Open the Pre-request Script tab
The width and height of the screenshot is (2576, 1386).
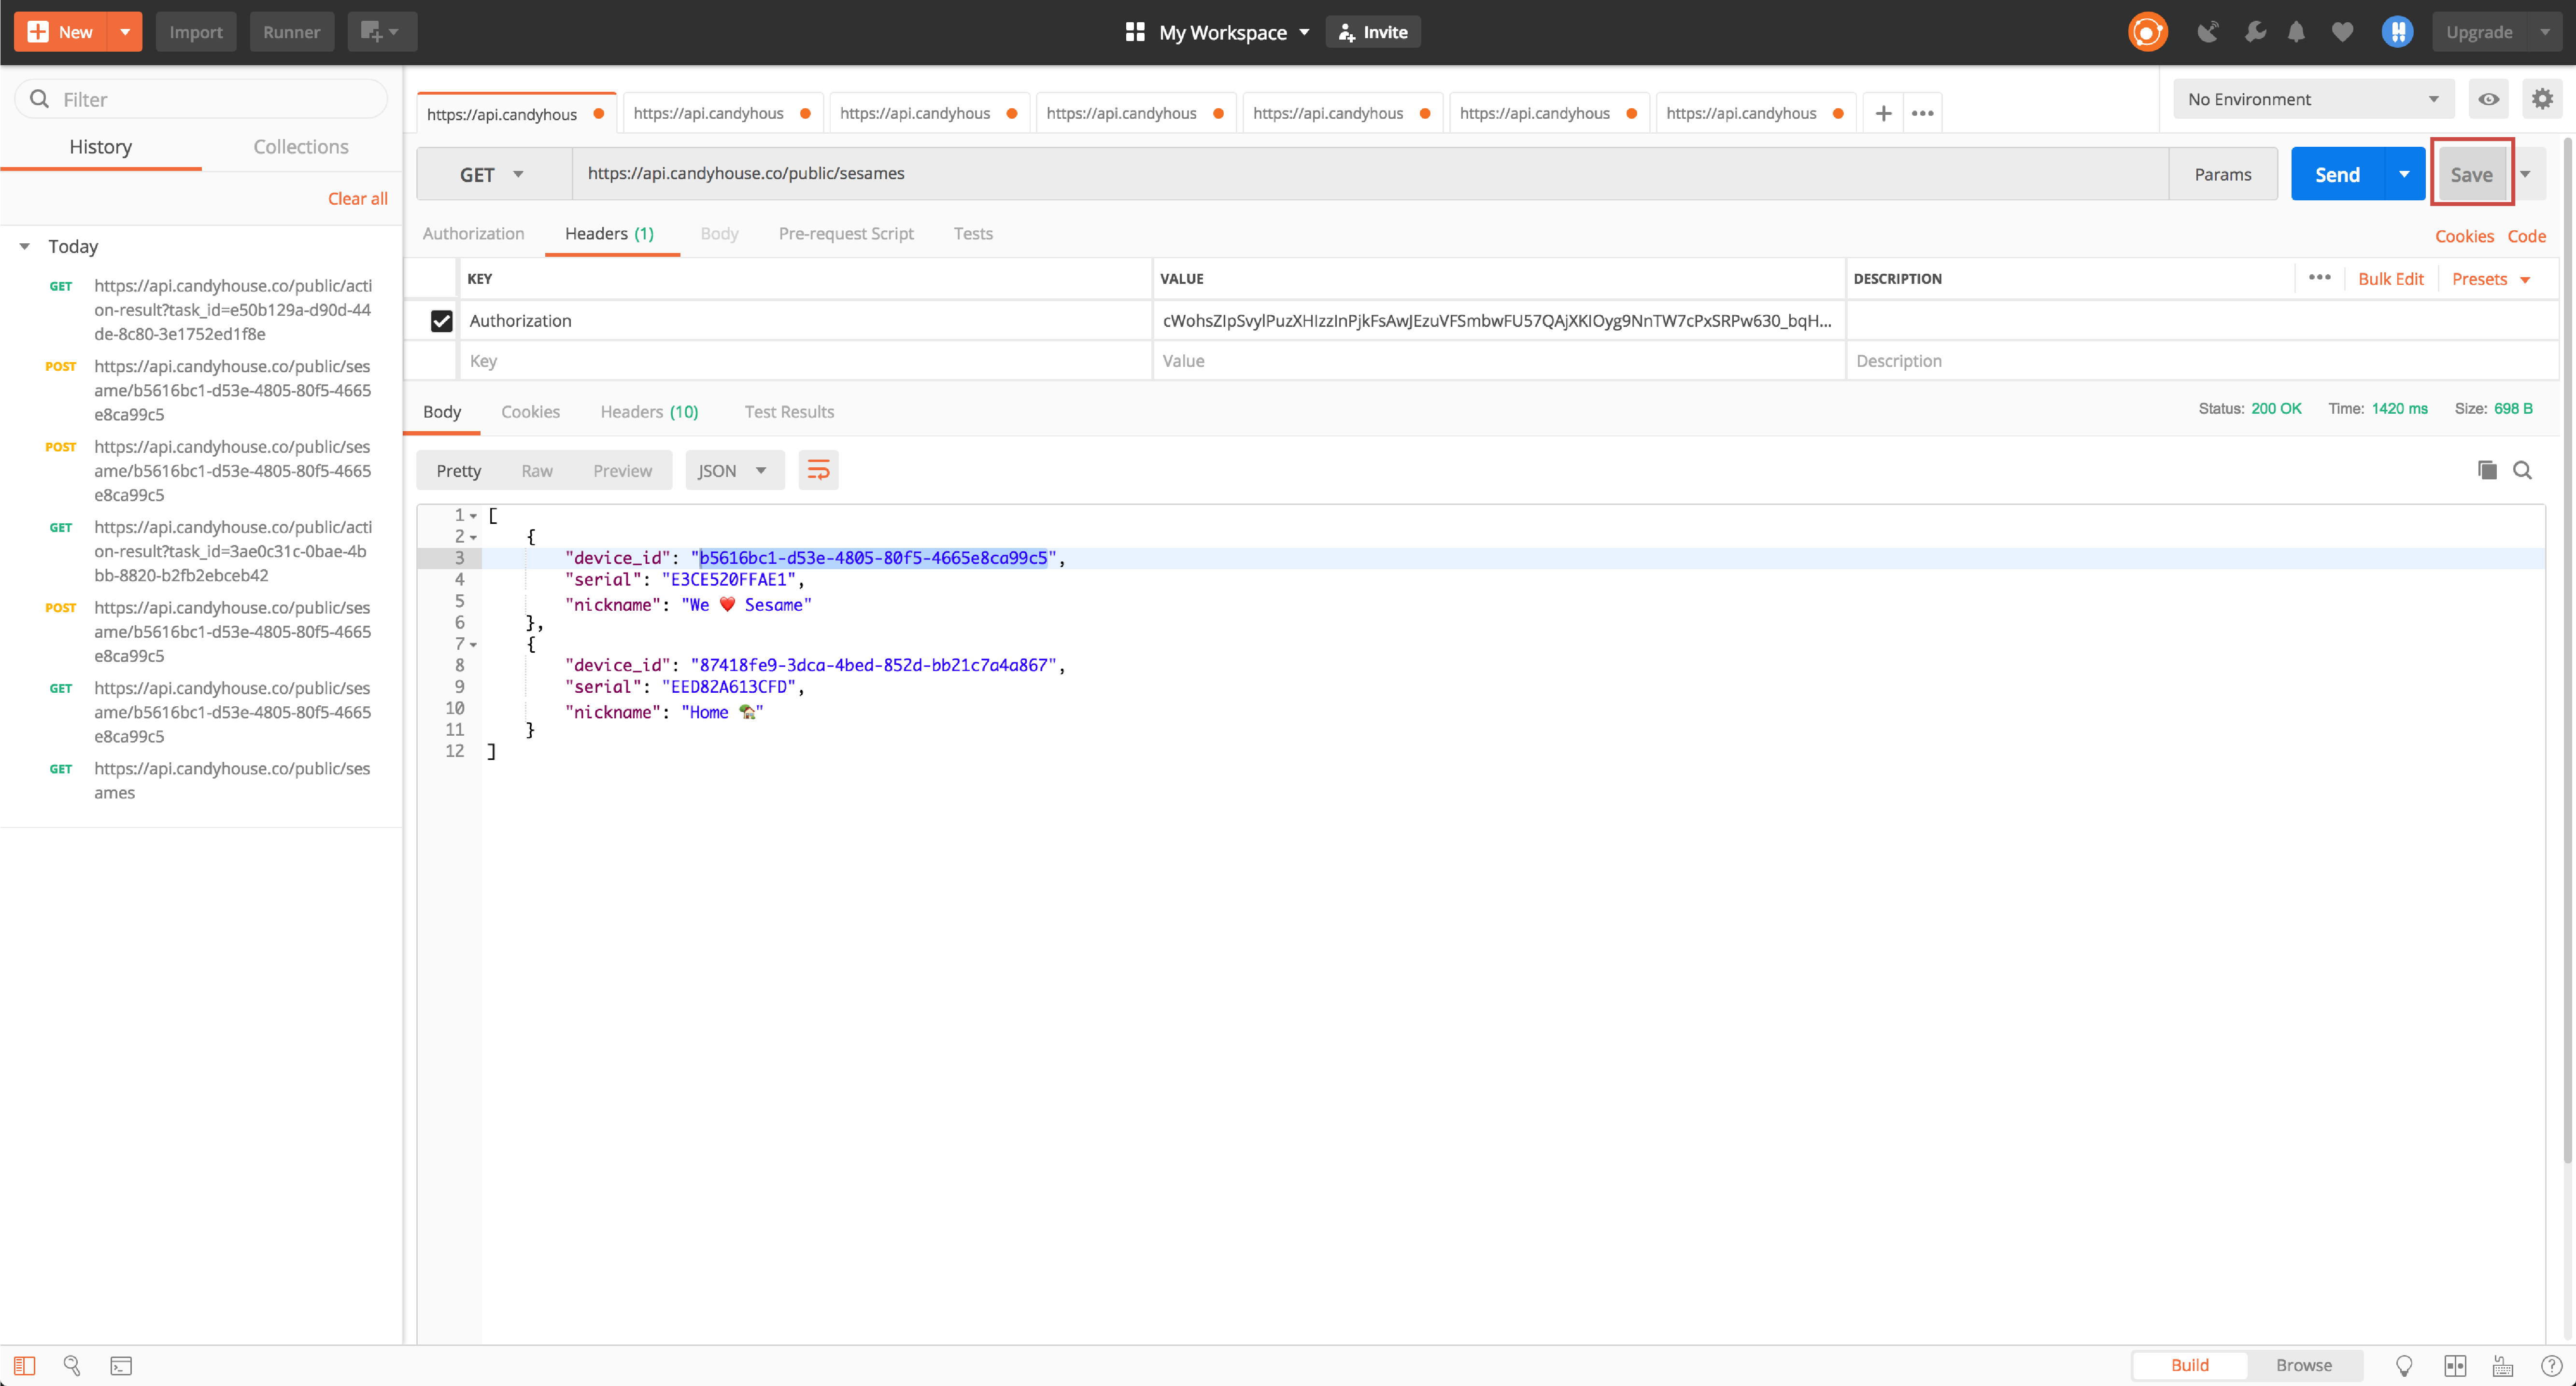(x=846, y=234)
